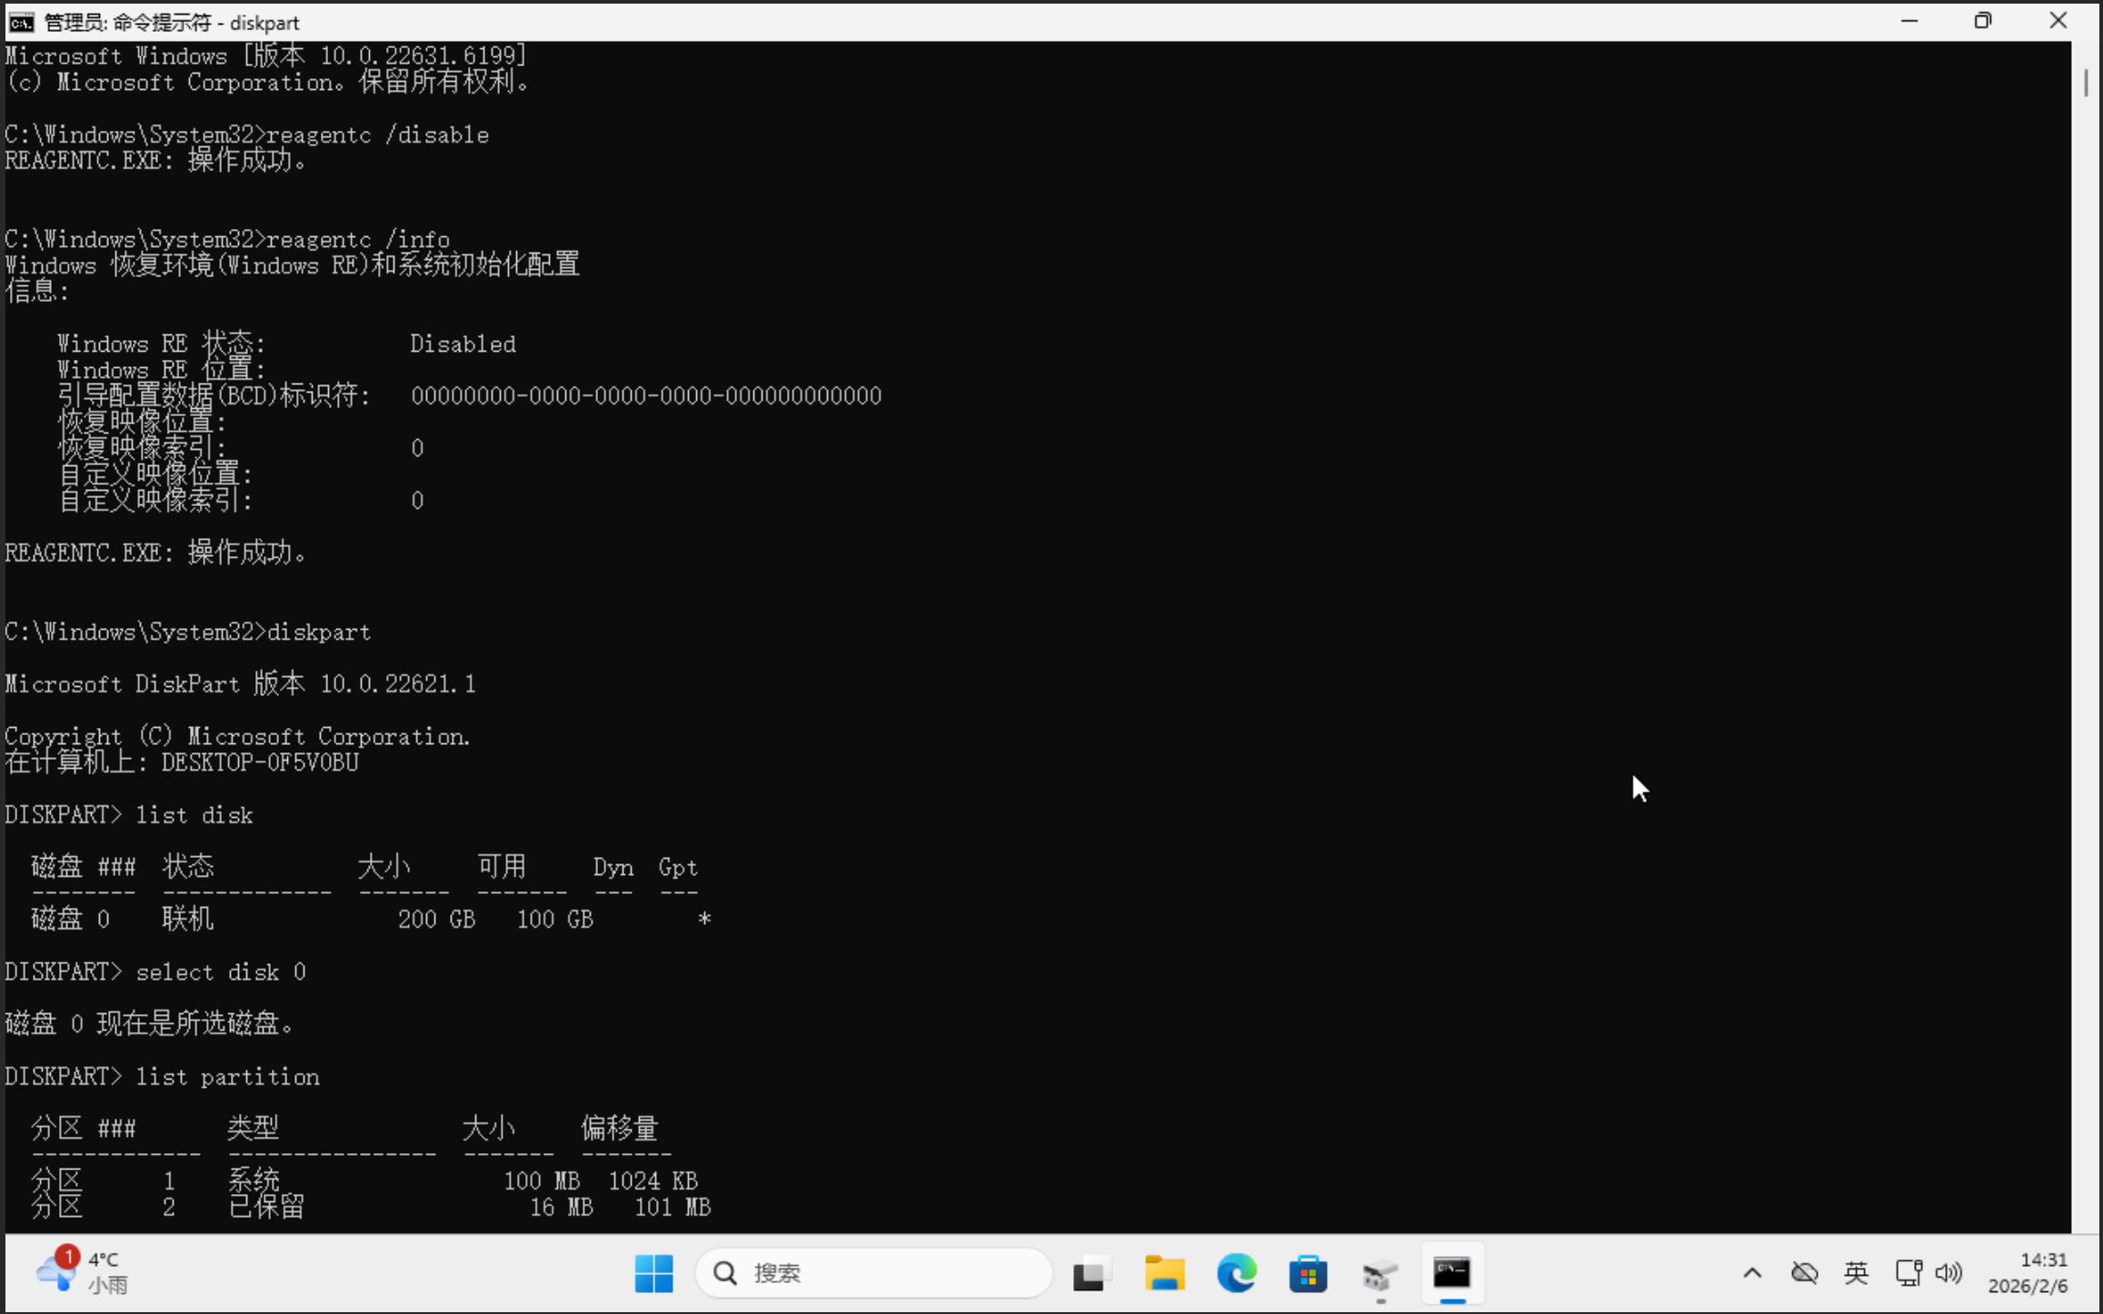The height and width of the screenshot is (1314, 2103).
Task: Minimize the diskpart console window
Action: click(x=1909, y=21)
